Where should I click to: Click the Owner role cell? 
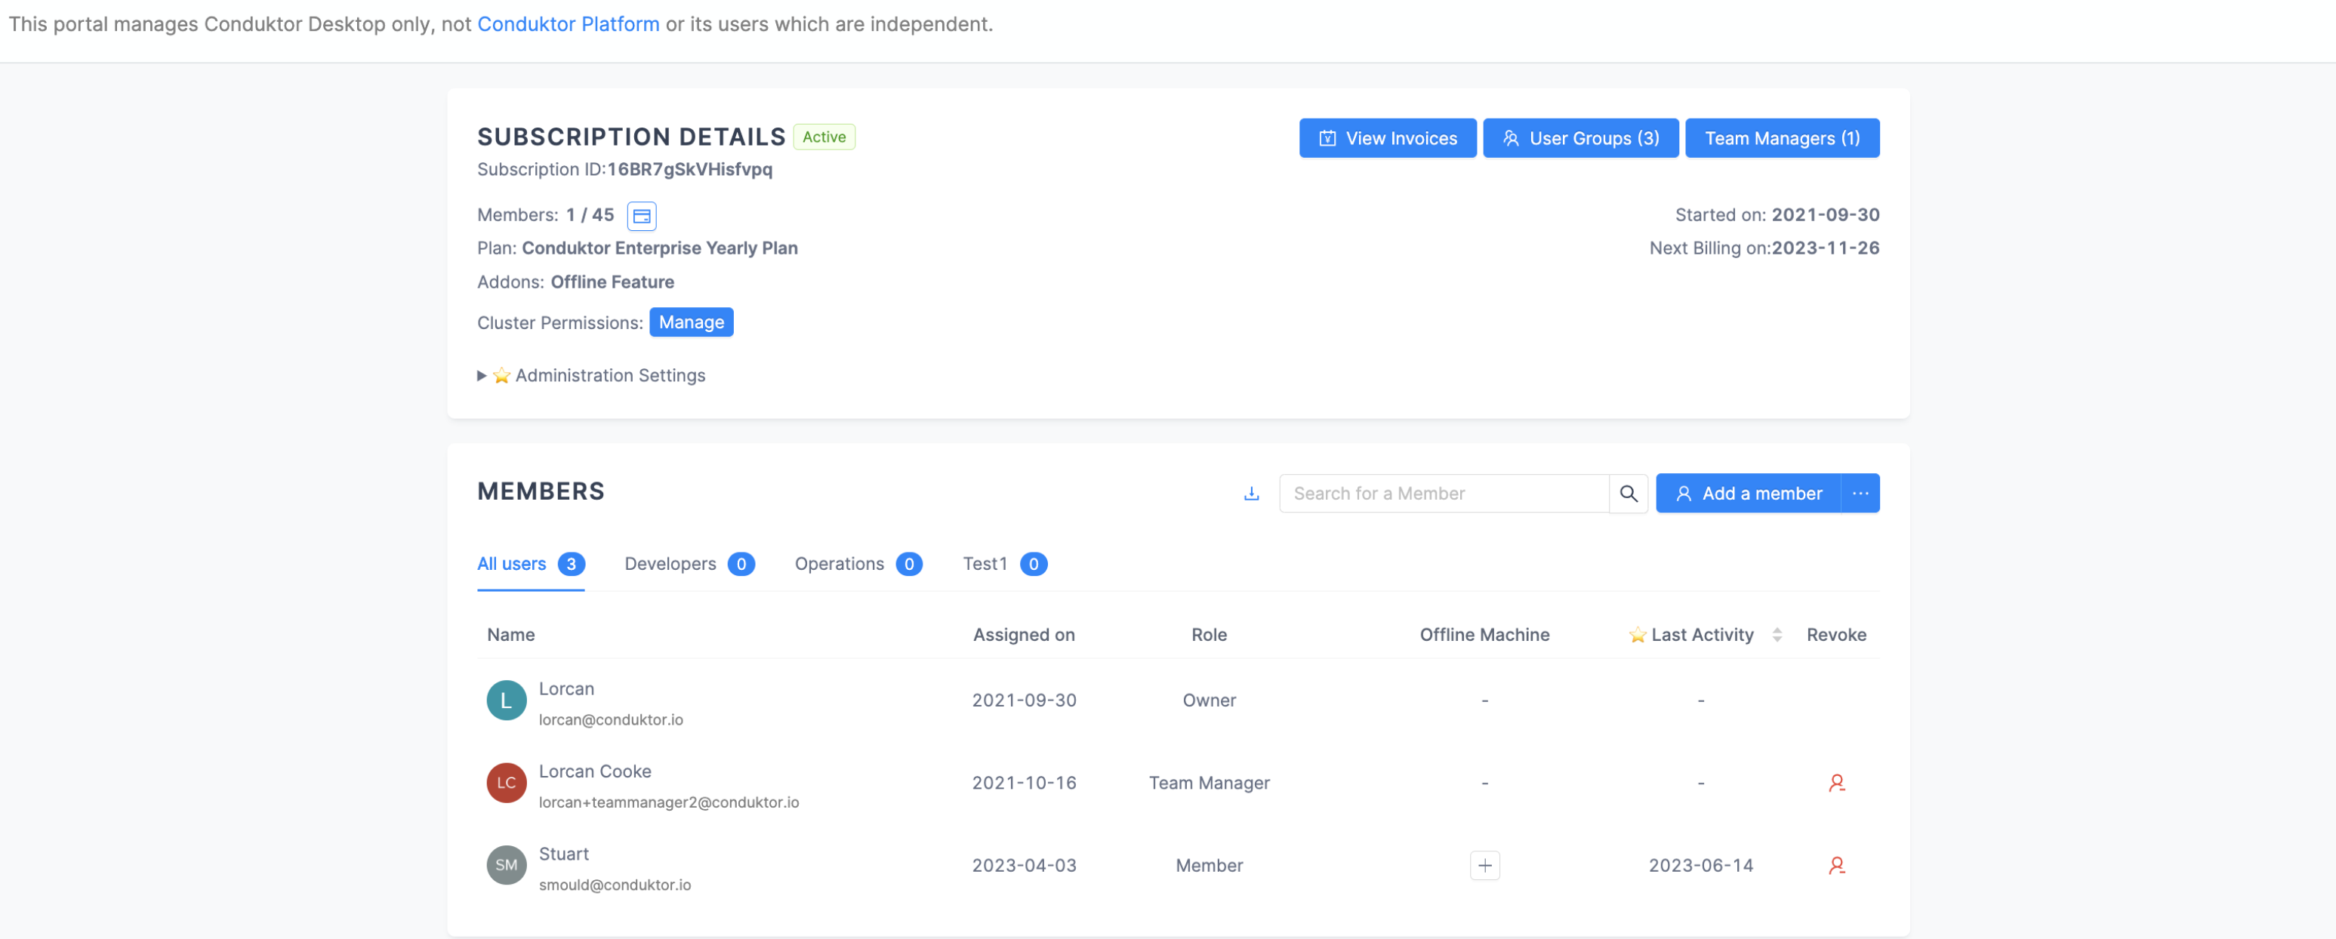1209,700
